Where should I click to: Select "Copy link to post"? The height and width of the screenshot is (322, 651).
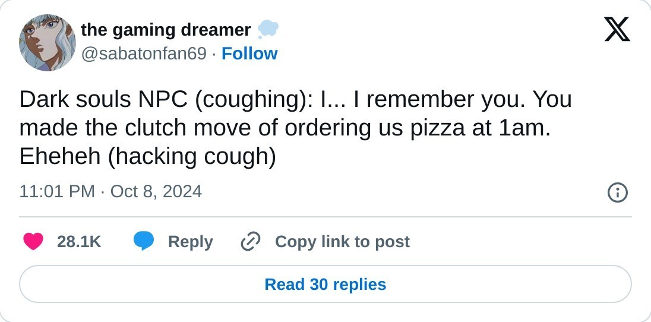tap(342, 242)
